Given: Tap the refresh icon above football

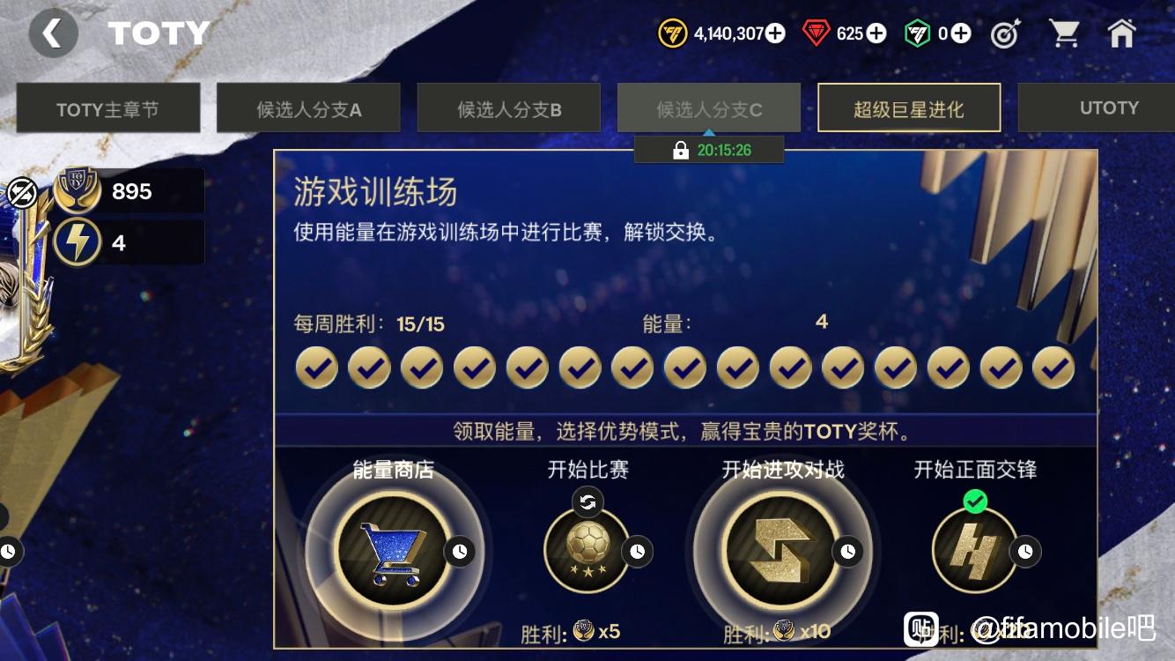Looking at the screenshot, I should 587,502.
